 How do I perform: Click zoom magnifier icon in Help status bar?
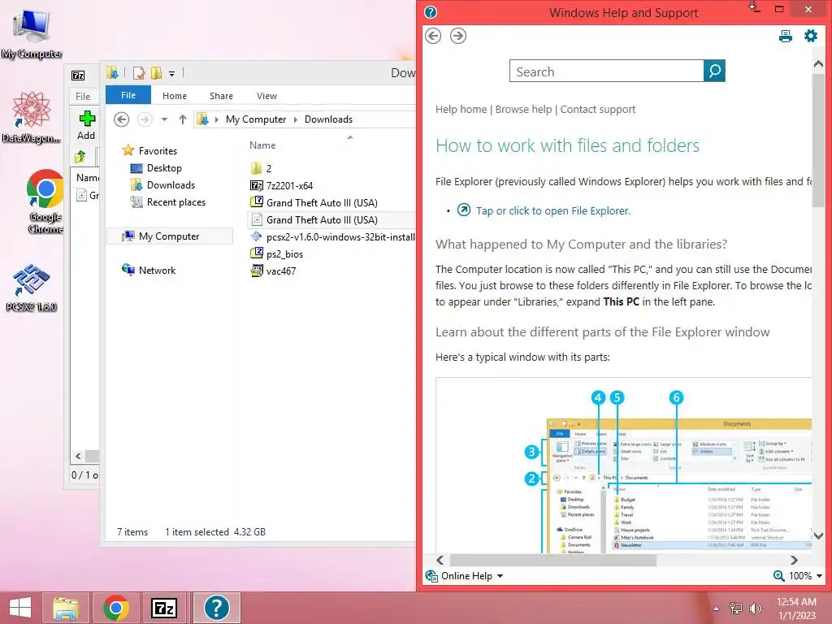click(x=778, y=576)
